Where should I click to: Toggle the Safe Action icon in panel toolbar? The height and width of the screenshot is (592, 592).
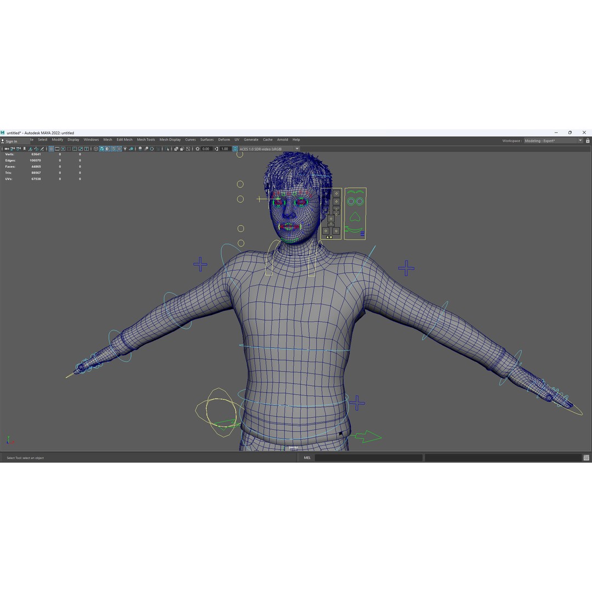[81, 149]
